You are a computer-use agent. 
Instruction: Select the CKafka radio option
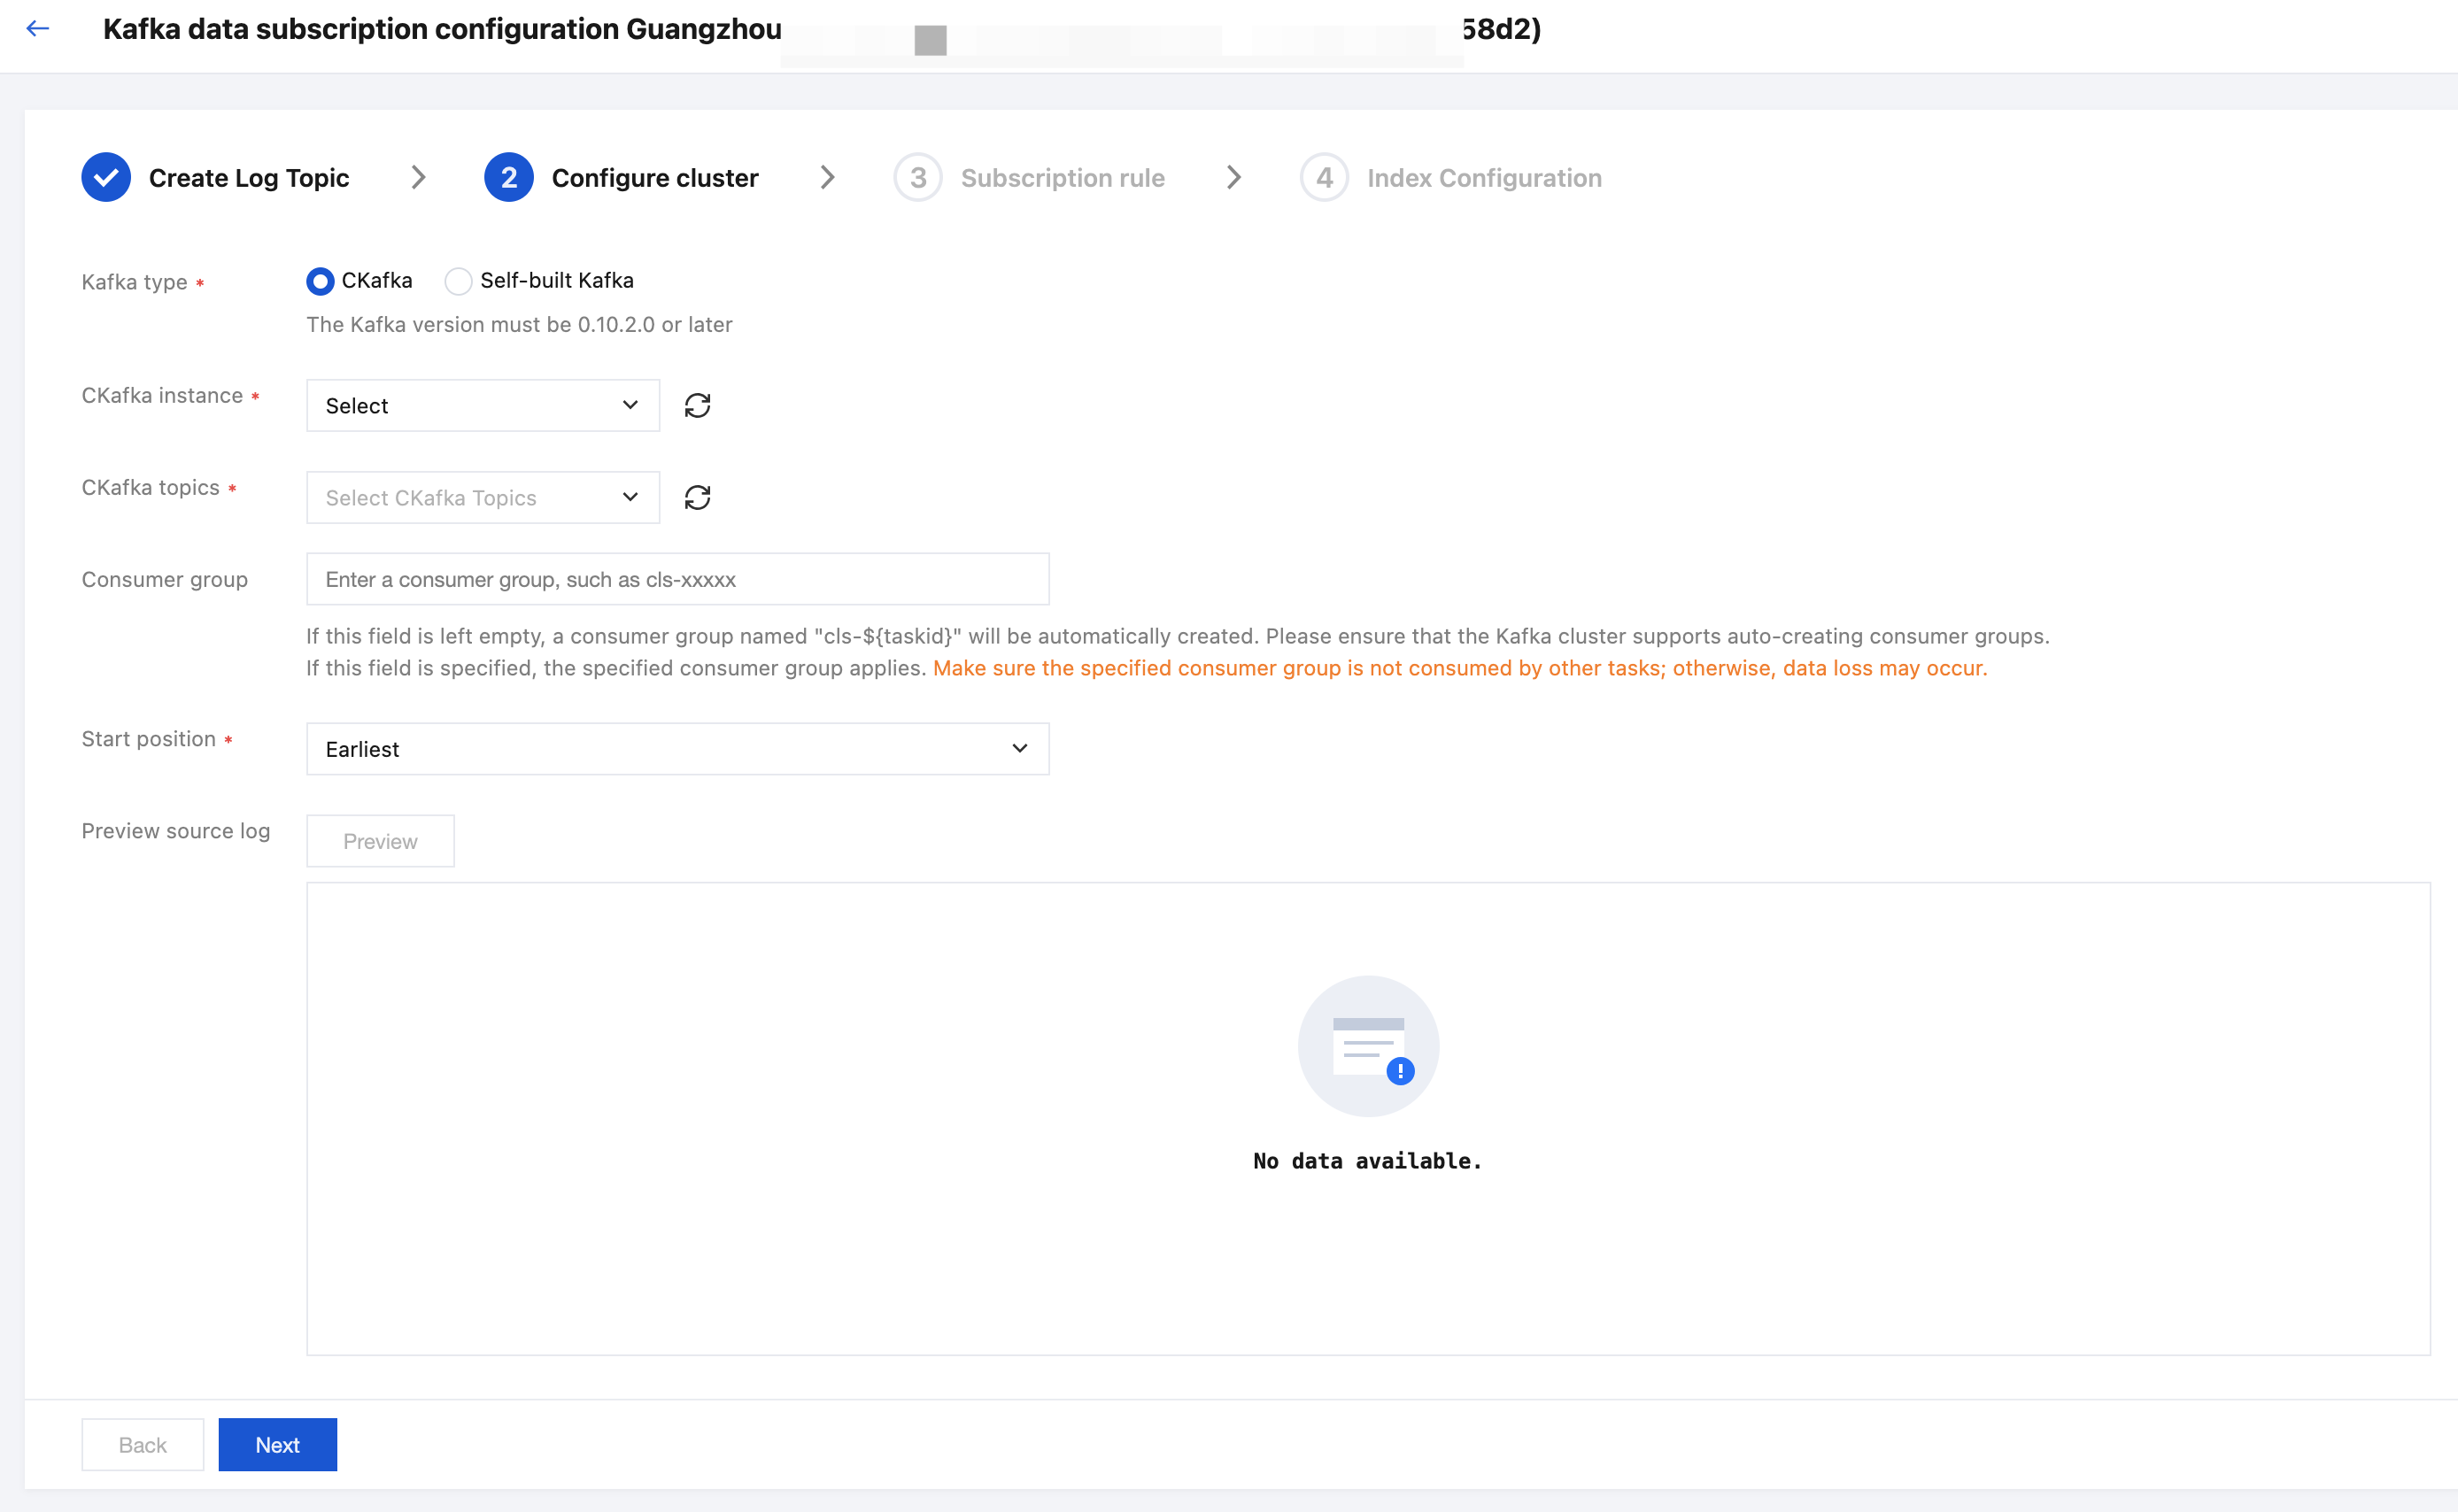tap(320, 281)
